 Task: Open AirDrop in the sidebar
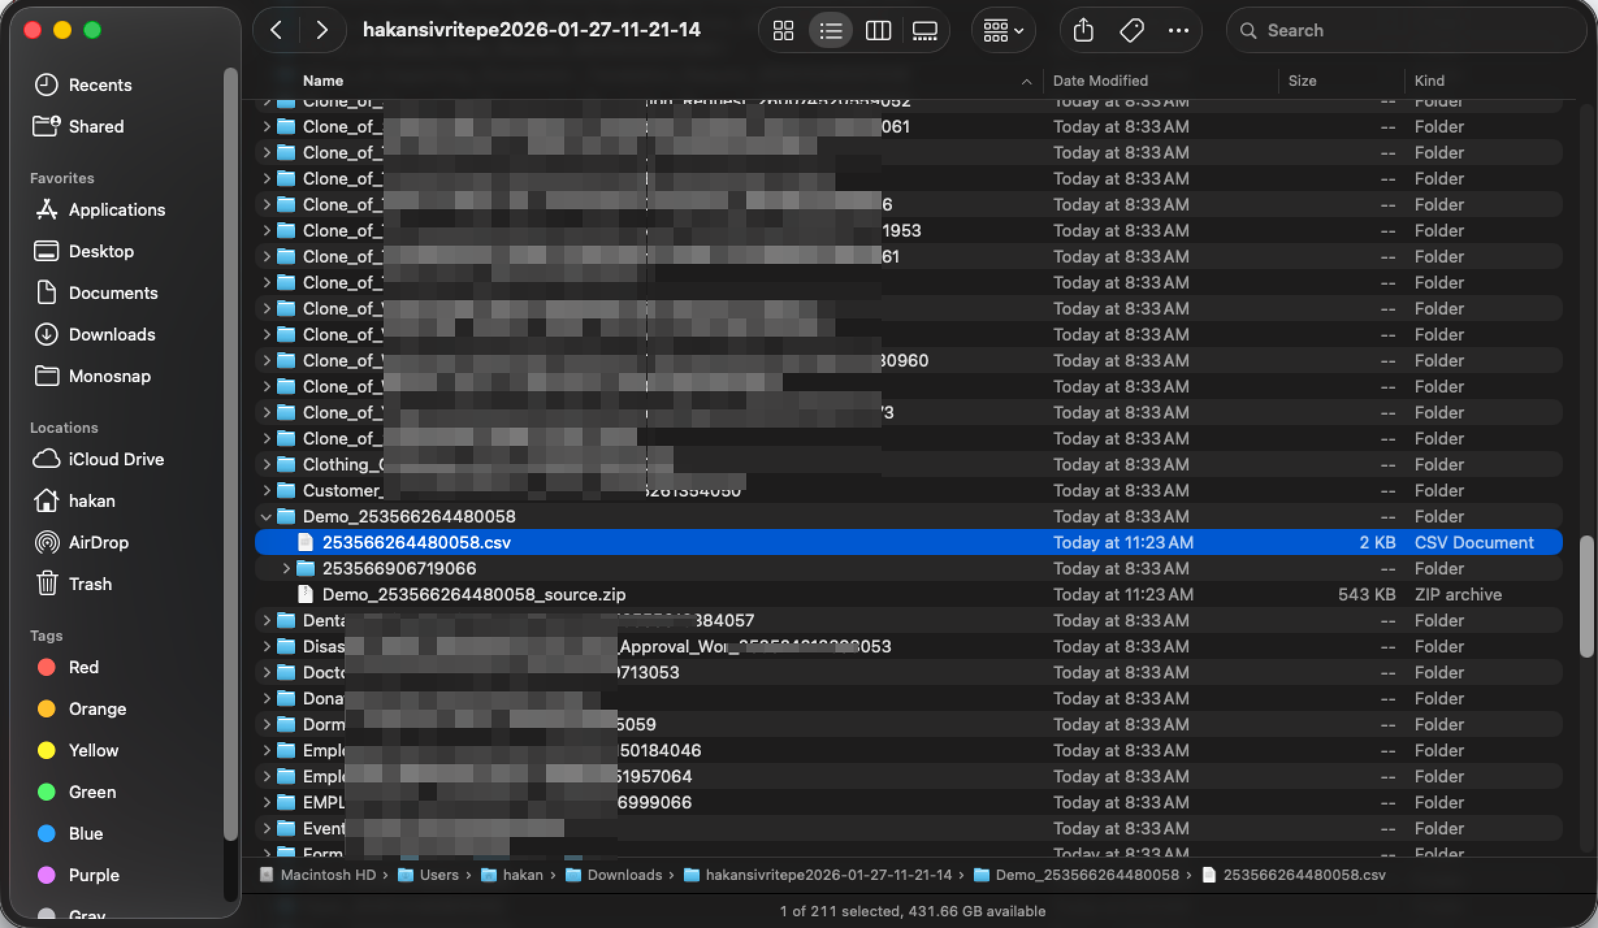tap(81, 542)
